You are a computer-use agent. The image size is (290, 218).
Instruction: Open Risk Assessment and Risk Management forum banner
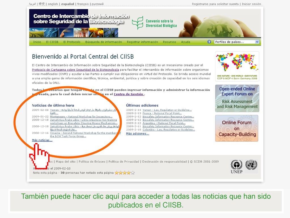237,98
